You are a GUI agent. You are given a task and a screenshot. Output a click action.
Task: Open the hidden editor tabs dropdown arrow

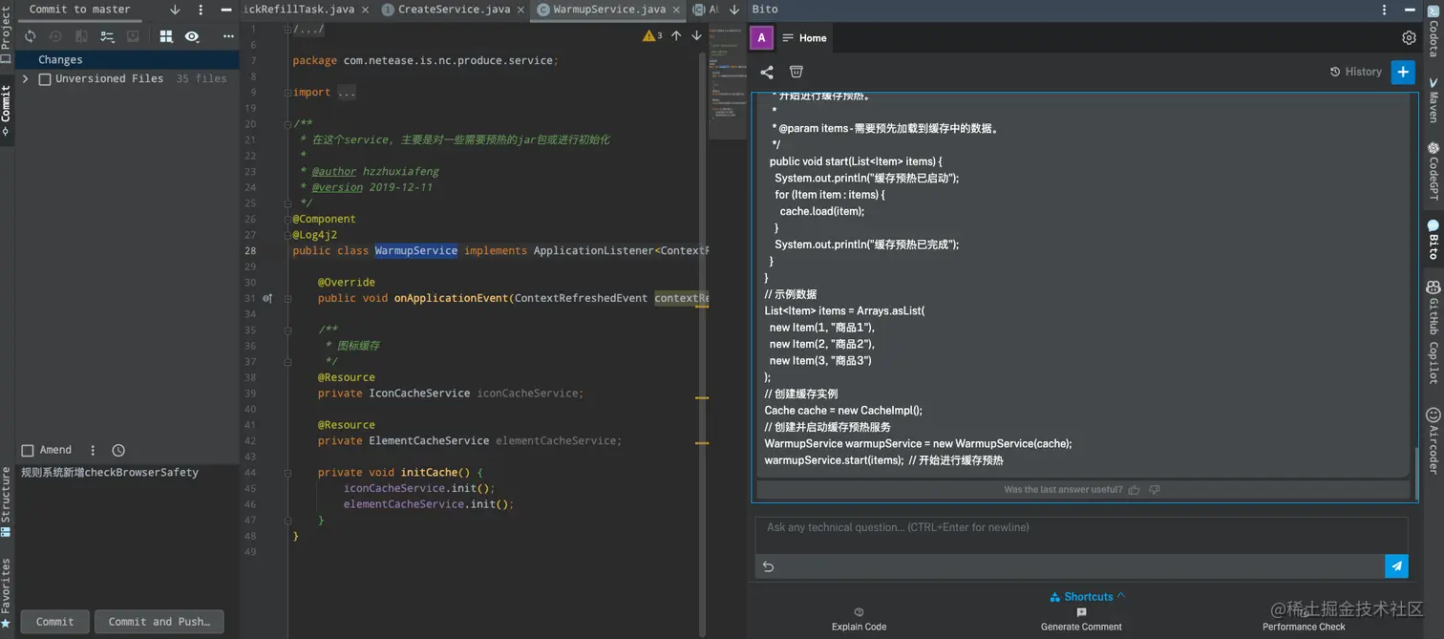click(x=733, y=10)
